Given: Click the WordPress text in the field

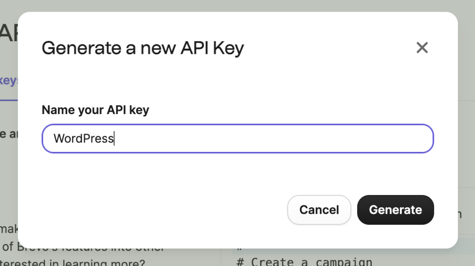Looking at the screenshot, I should pyautogui.click(x=83, y=139).
